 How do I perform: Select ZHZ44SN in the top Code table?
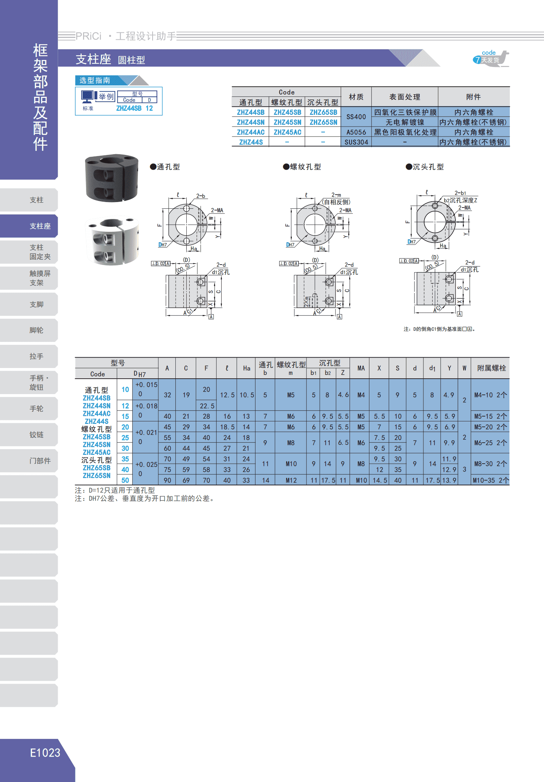[251, 122]
